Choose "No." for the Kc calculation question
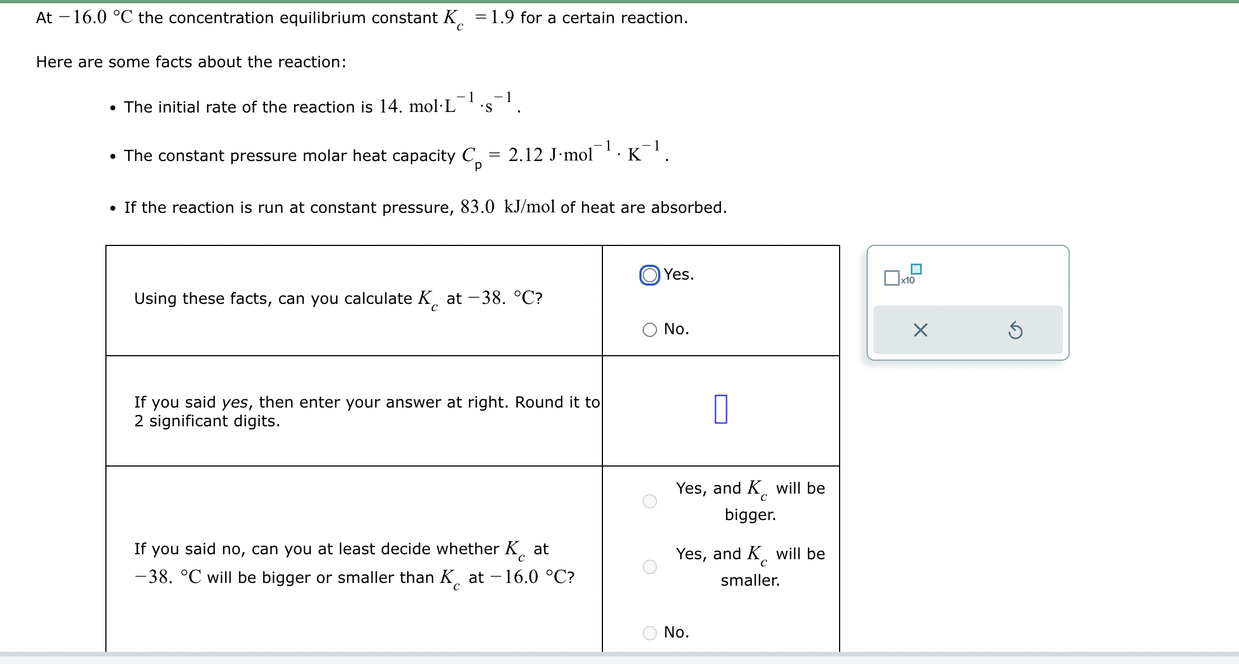This screenshot has height=664, width=1239. (649, 329)
